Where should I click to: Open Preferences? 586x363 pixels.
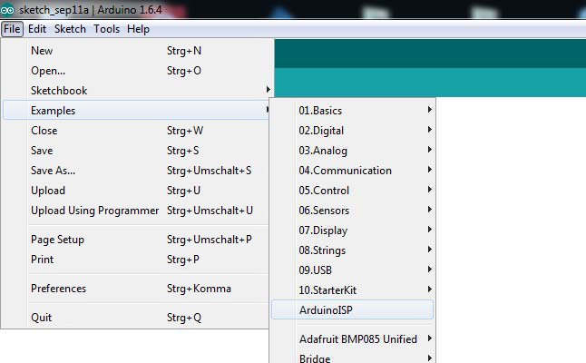click(x=136, y=289)
